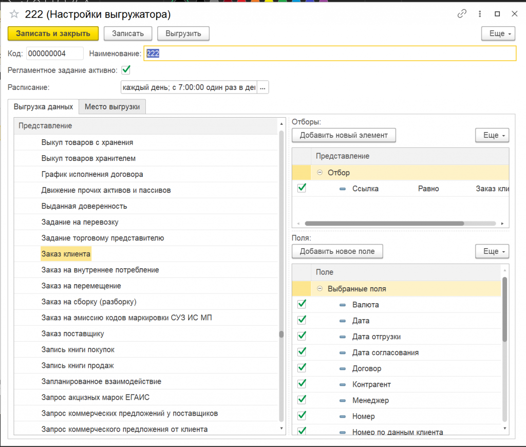Click the Валюта field icon
The width and height of the screenshot is (526, 447).
point(343,305)
